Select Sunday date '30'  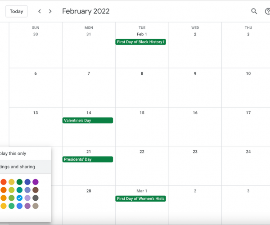pyautogui.click(x=36, y=34)
